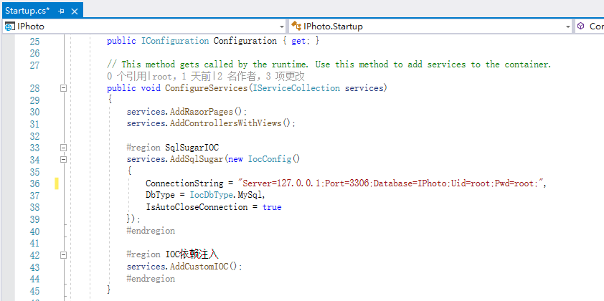Image resolution: width=604 pixels, height=301 pixels.
Task: Click IsAutoCloseConnection property on line 38
Action: [197, 207]
